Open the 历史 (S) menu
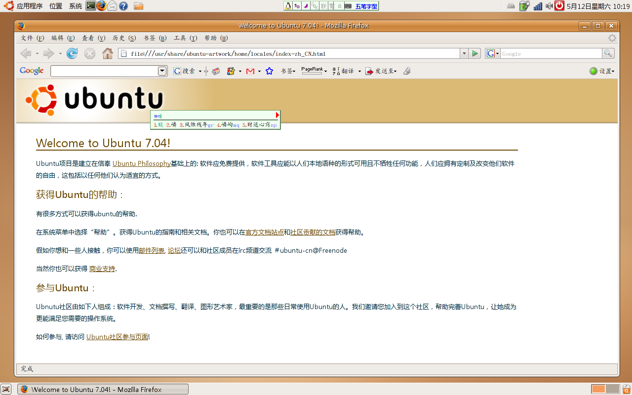 (124, 38)
